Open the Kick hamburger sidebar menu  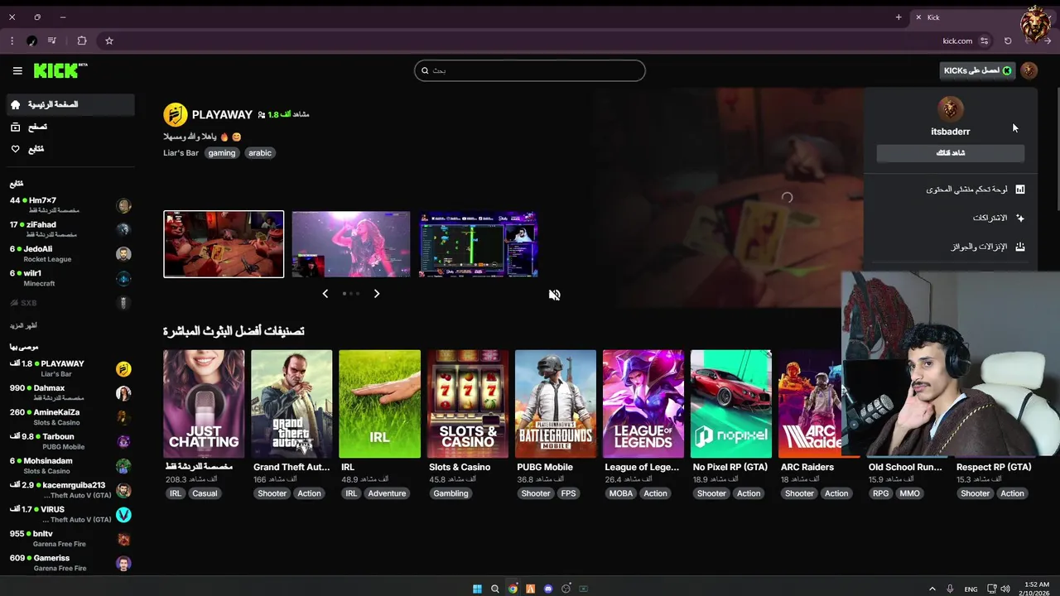pyautogui.click(x=17, y=71)
